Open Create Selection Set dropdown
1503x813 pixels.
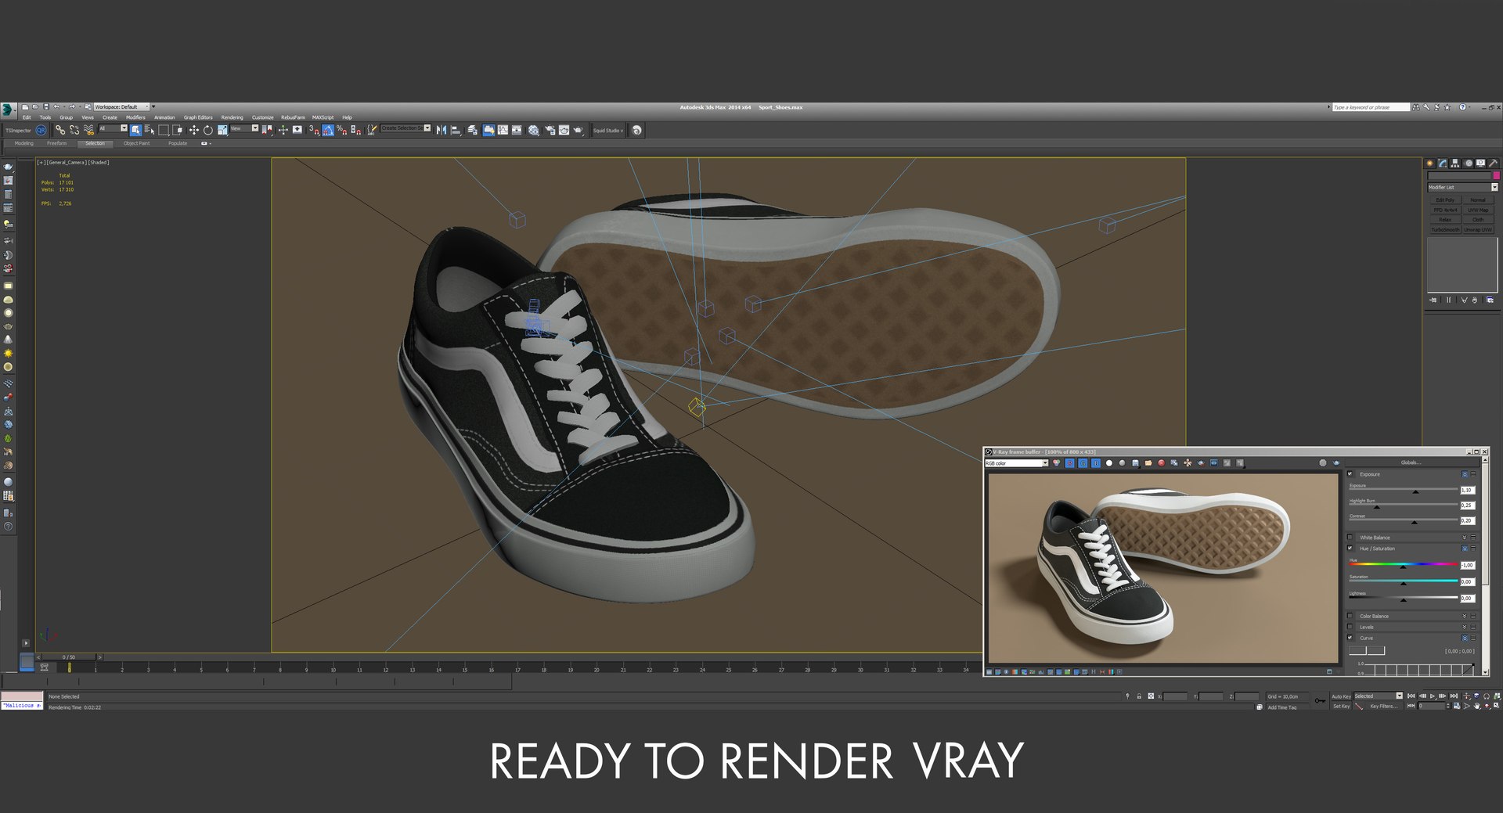405,128
